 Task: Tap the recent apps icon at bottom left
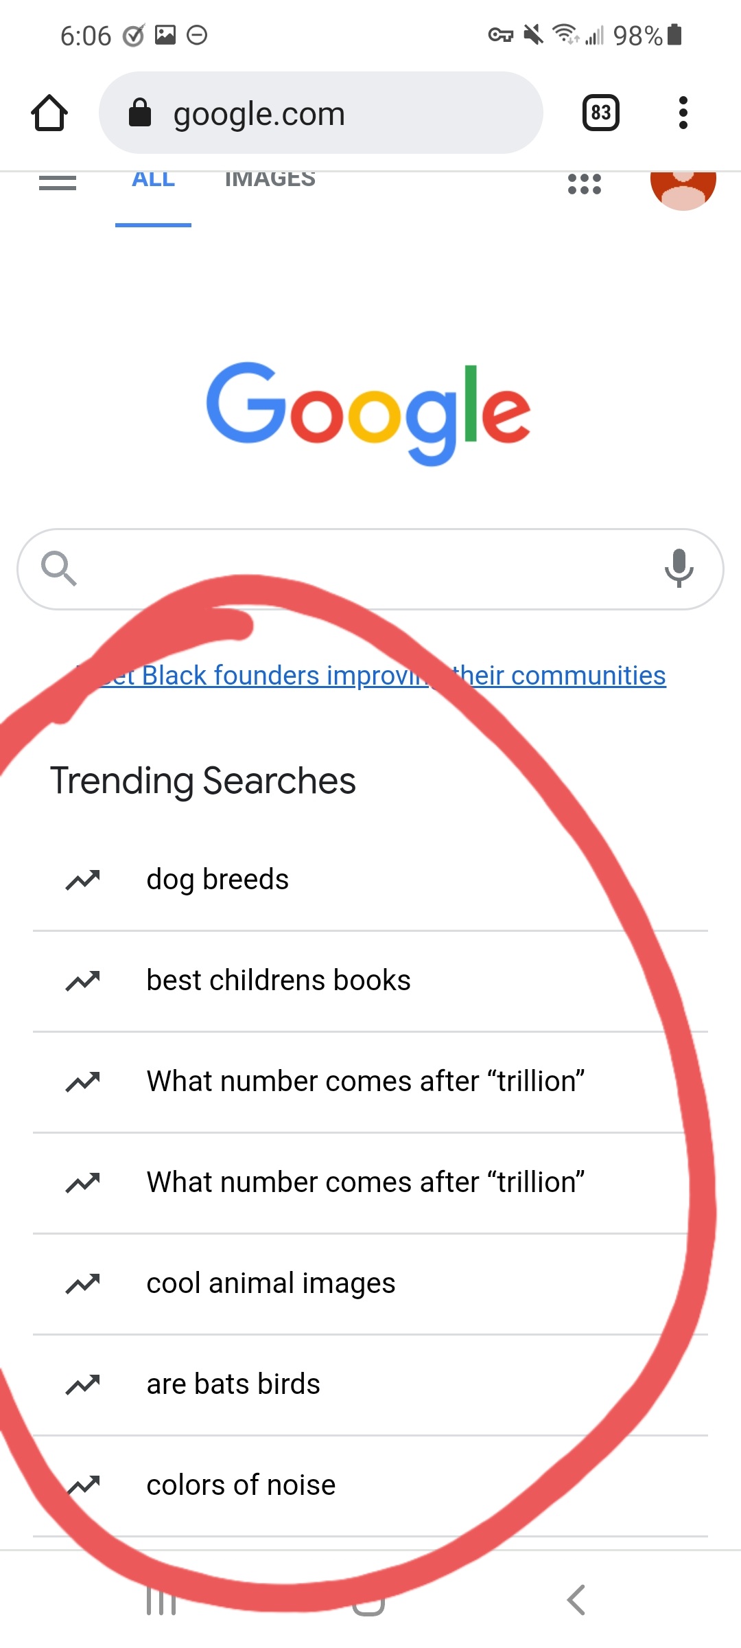163,1599
